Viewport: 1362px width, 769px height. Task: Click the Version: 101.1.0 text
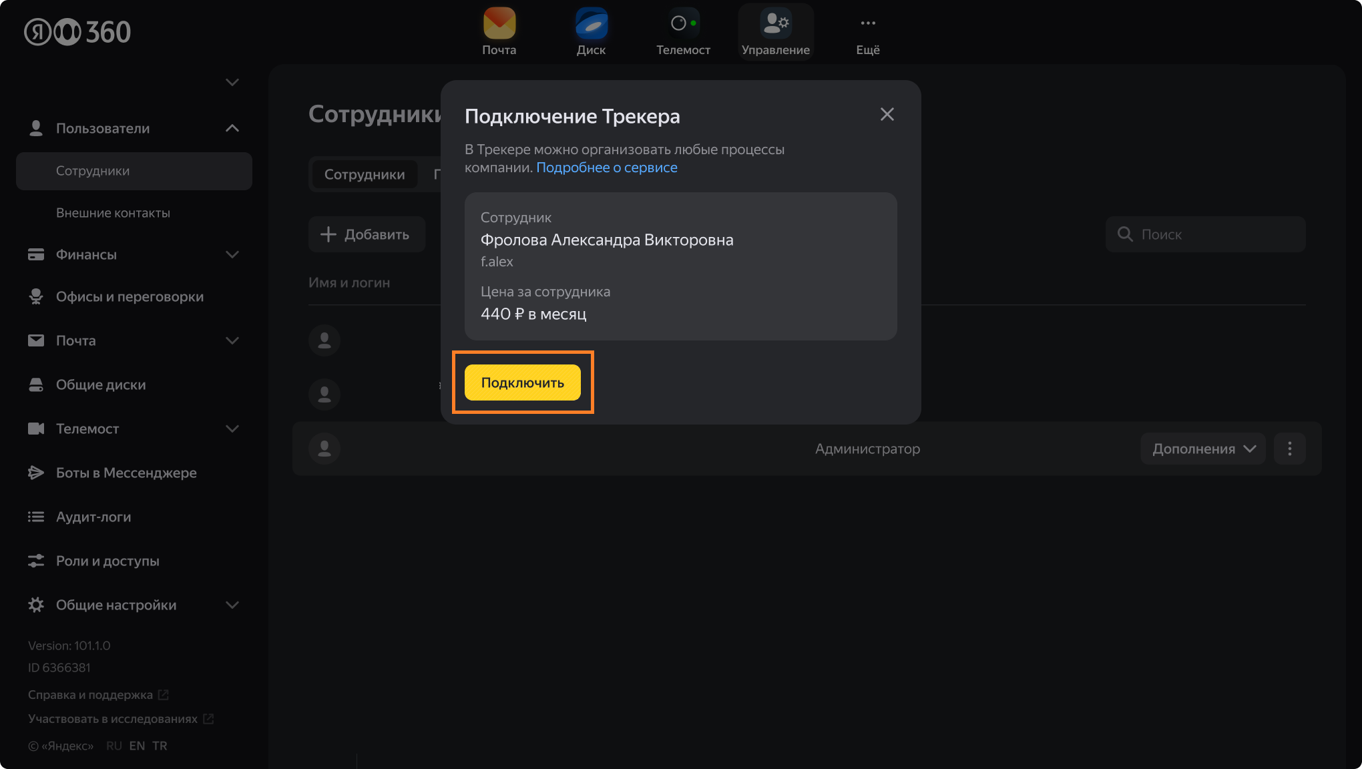(x=69, y=646)
